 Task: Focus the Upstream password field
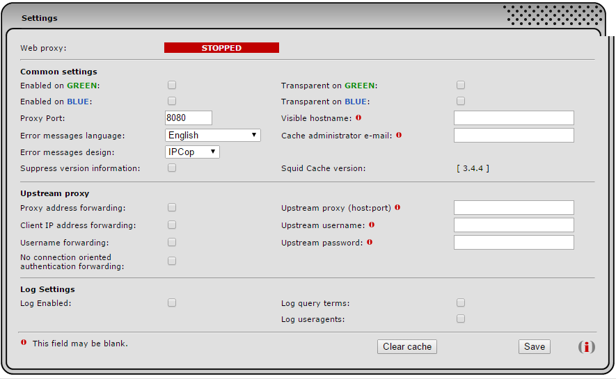(x=514, y=243)
